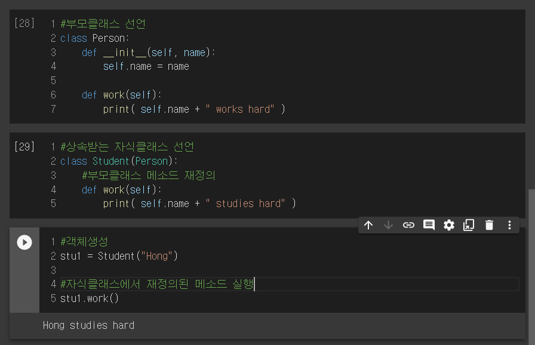Click the comment '#부모클래스 선언'
Viewport: 535px width, 345px height.
pyautogui.click(x=103, y=24)
